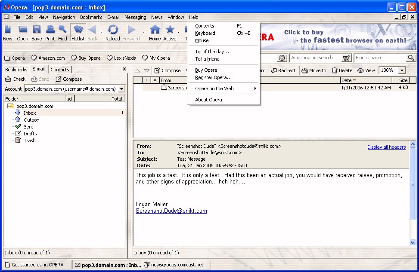Open the Active button dropdown arrow
This screenshot has width=419, height=272.
tap(179, 33)
